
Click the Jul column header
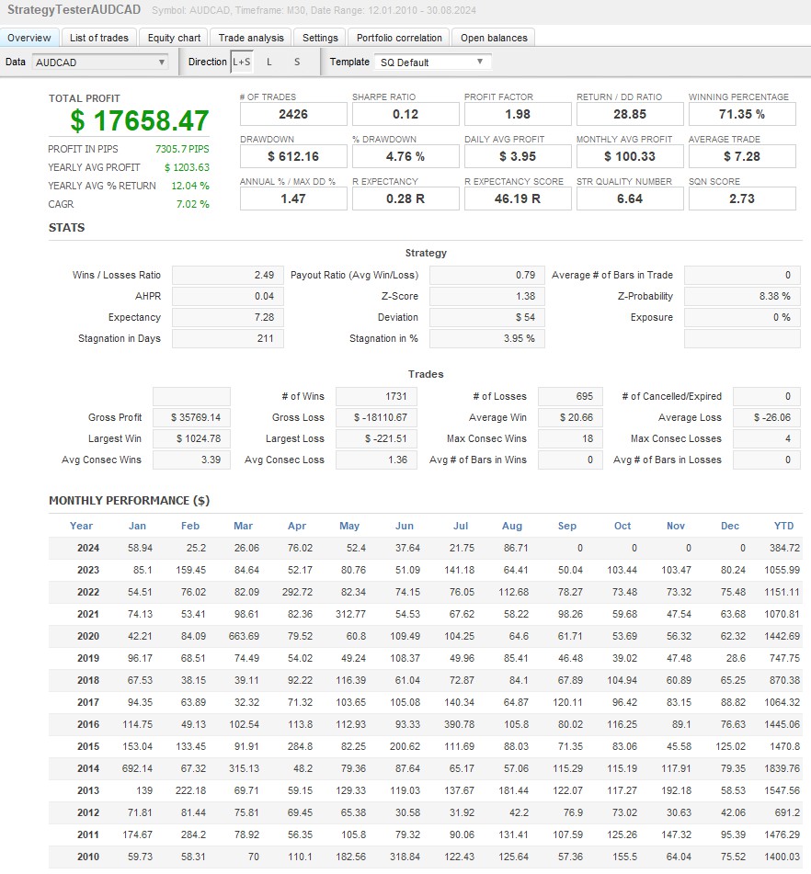click(461, 526)
